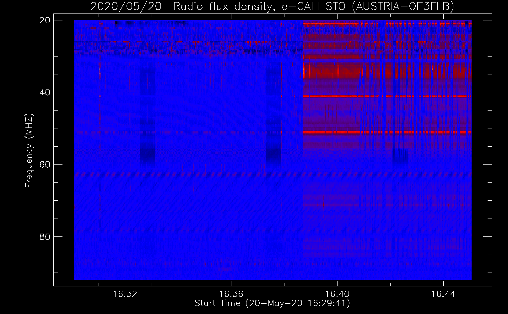Click the 80 MHz frequency tick label
Viewport: 508px width, 314px height.
click(x=45, y=237)
